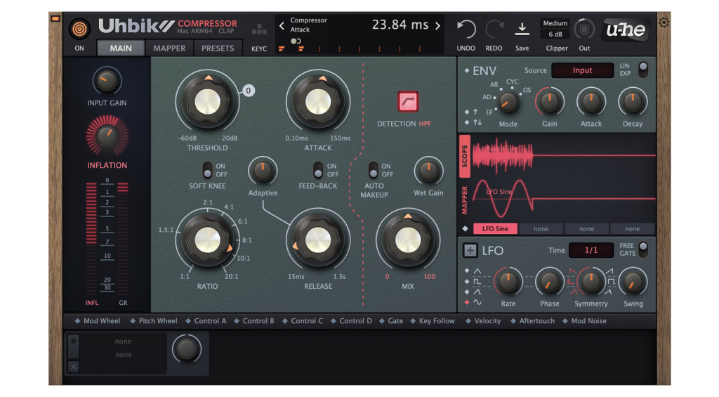Click the Save download icon
The width and height of the screenshot is (719, 397).
(x=522, y=29)
